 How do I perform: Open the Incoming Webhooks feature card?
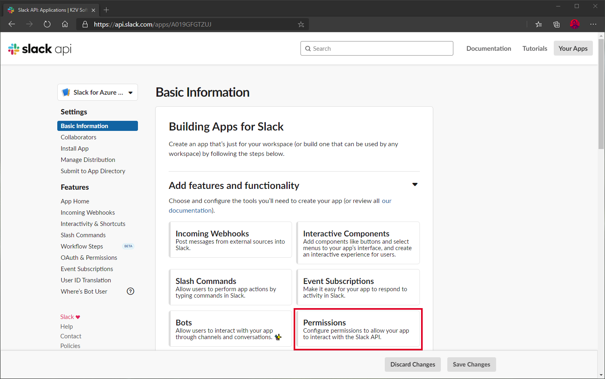(x=230, y=240)
